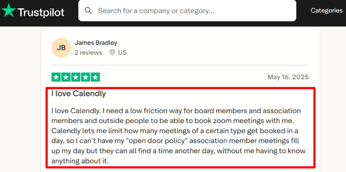Image resolution: width=346 pixels, height=172 pixels.
Task: Click the last line "anything about it."
Action: [80, 161]
